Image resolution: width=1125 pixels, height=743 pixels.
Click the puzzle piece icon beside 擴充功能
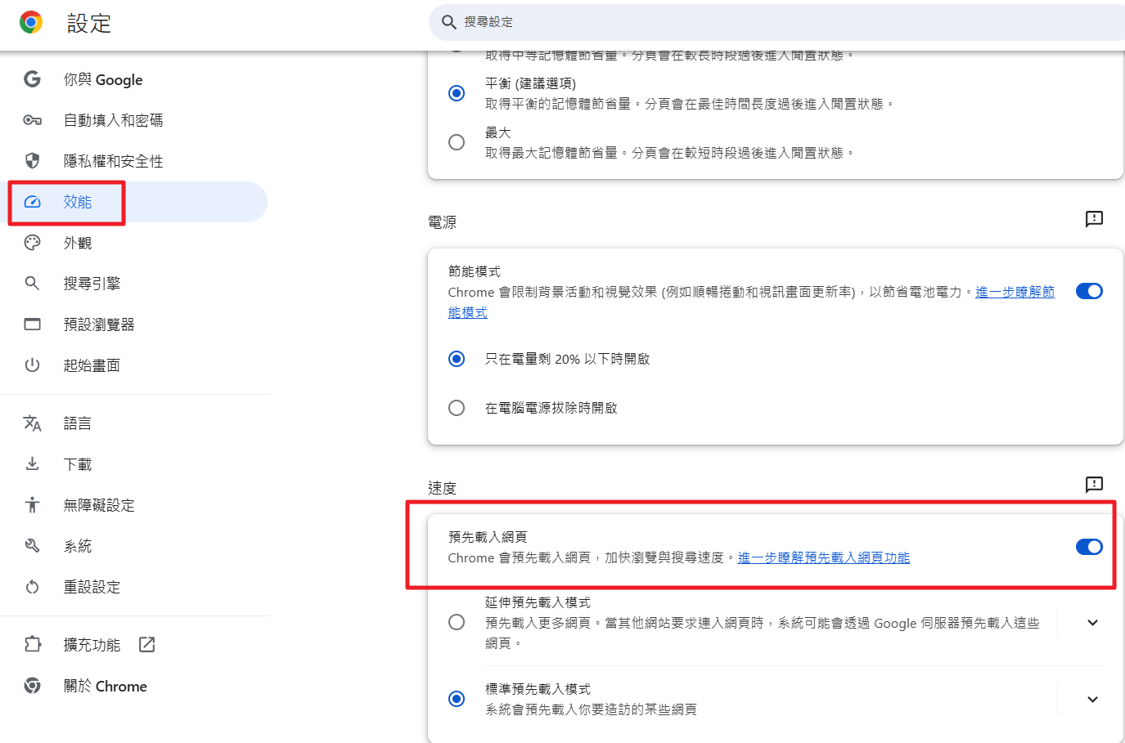tap(32, 645)
